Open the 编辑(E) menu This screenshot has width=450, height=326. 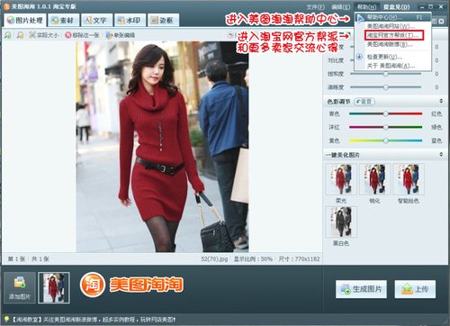point(340,6)
